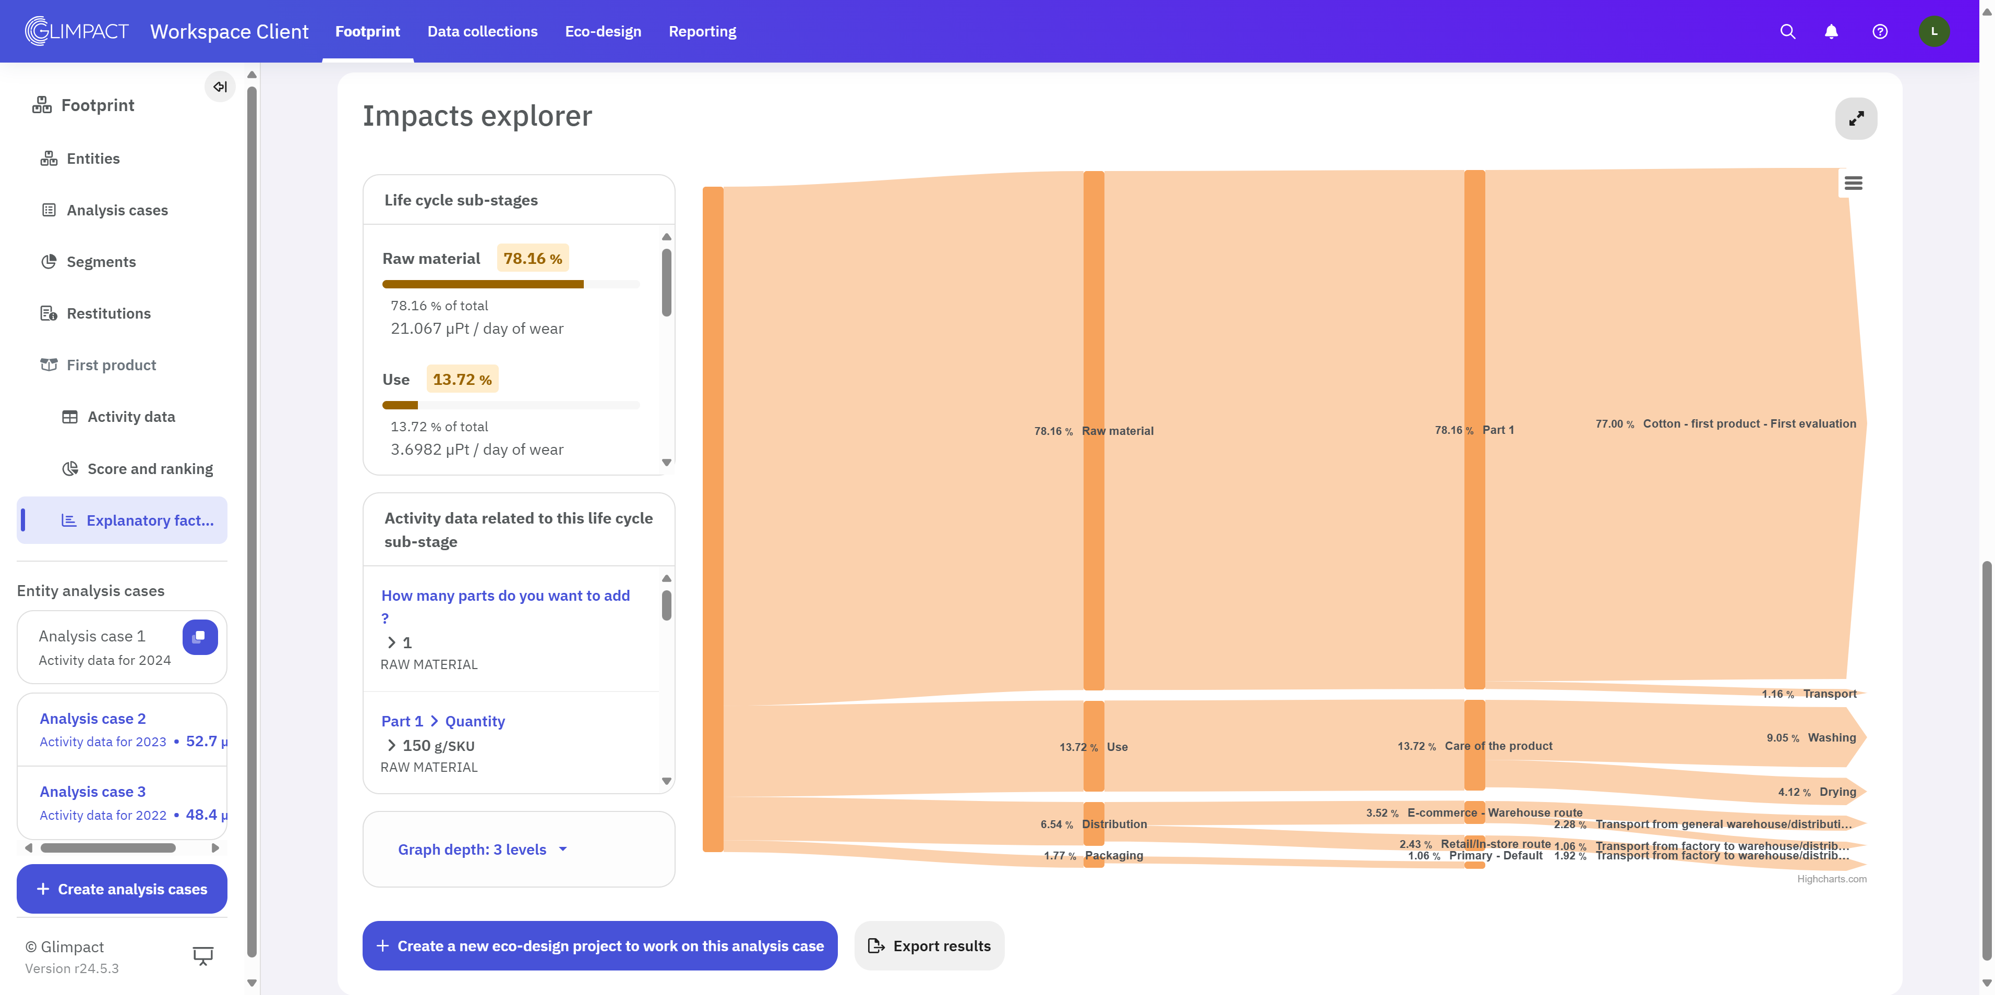
Task: Open Analysis case 3 link
Action: [x=92, y=791]
